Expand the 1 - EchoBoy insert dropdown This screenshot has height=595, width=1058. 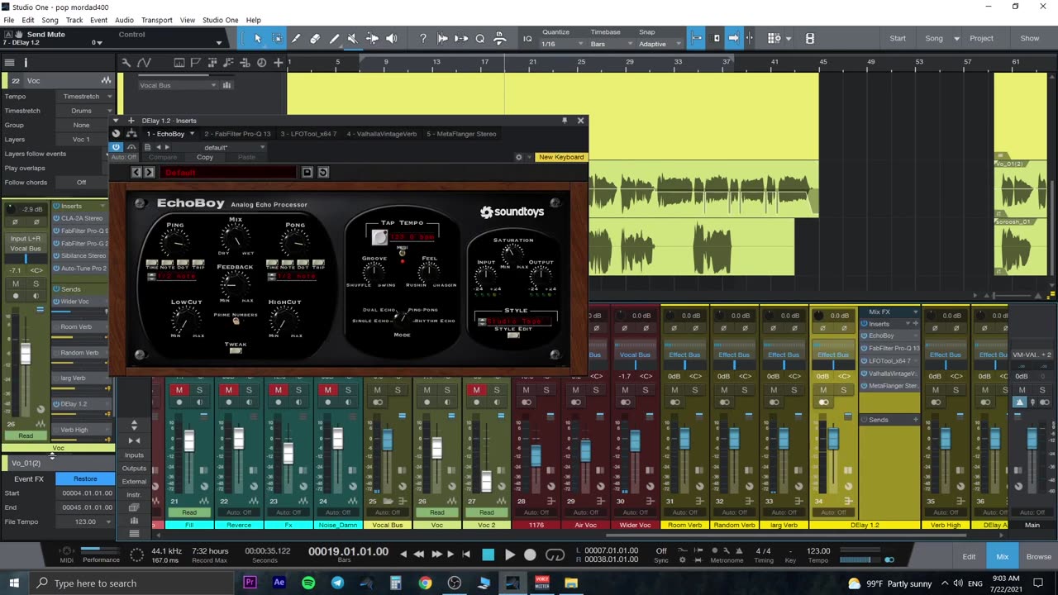pos(192,134)
